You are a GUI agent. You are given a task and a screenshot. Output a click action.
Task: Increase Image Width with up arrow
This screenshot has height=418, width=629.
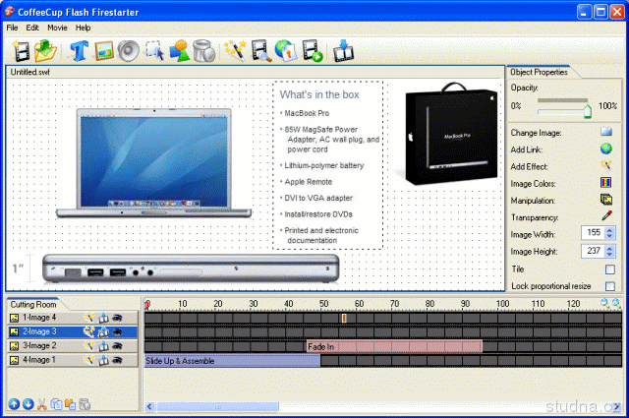point(610,229)
